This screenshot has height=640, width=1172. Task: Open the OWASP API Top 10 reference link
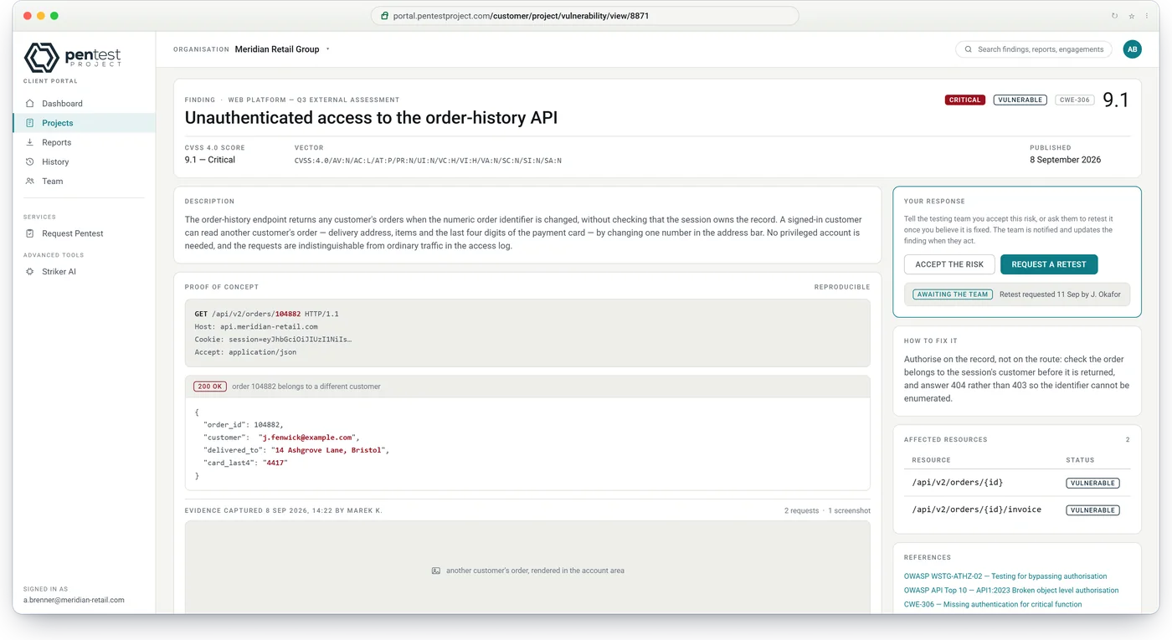click(1011, 591)
